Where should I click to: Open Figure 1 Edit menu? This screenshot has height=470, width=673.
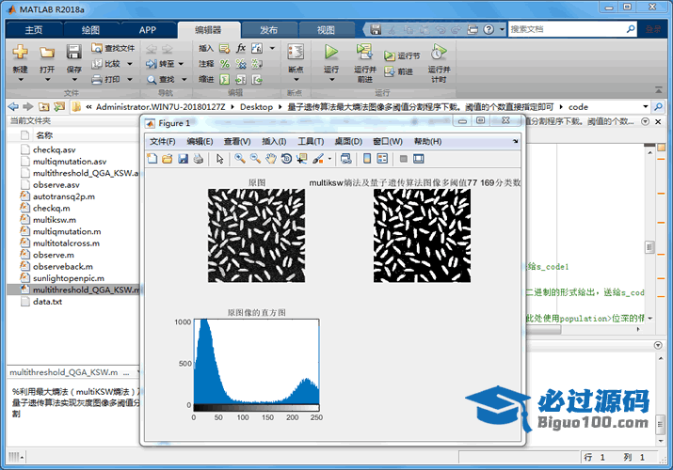point(200,141)
